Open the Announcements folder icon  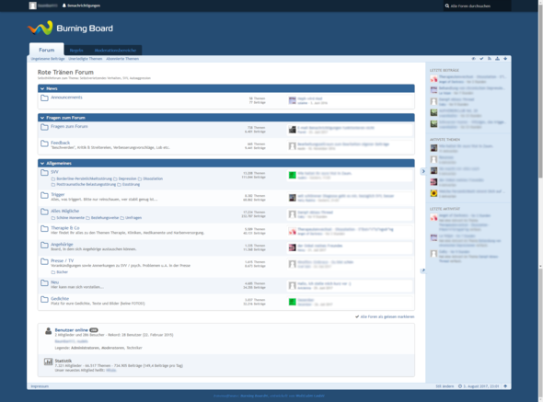[x=44, y=98]
